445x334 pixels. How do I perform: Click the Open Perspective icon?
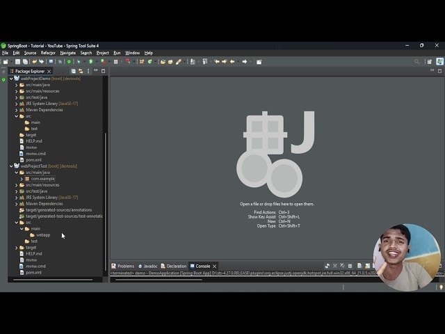click(x=430, y=62)
